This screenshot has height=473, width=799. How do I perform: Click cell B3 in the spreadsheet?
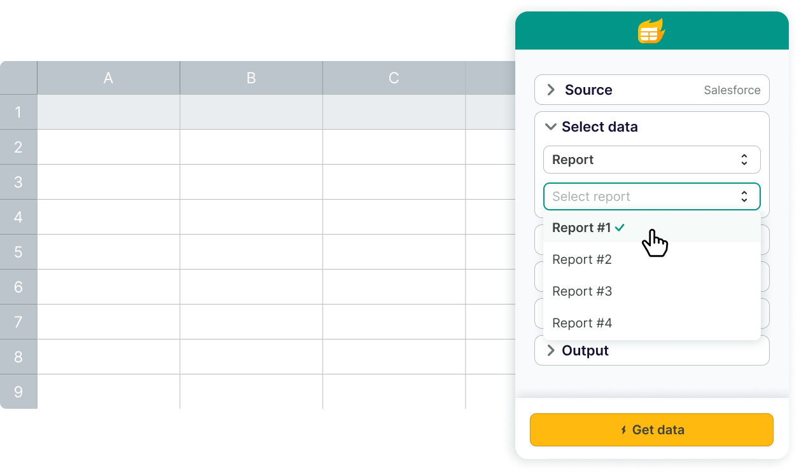[251, 182]
